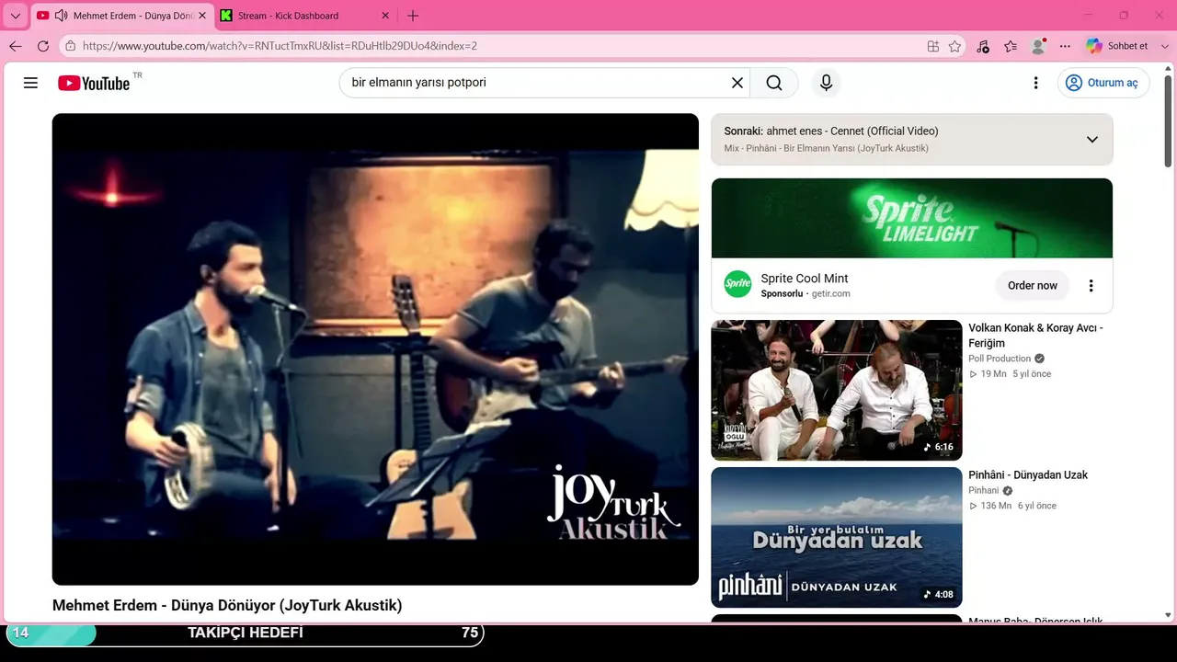The height and width of the screenshot is (662, 1177).
Task: Click the video player to pause
Action: click(375, 349)
